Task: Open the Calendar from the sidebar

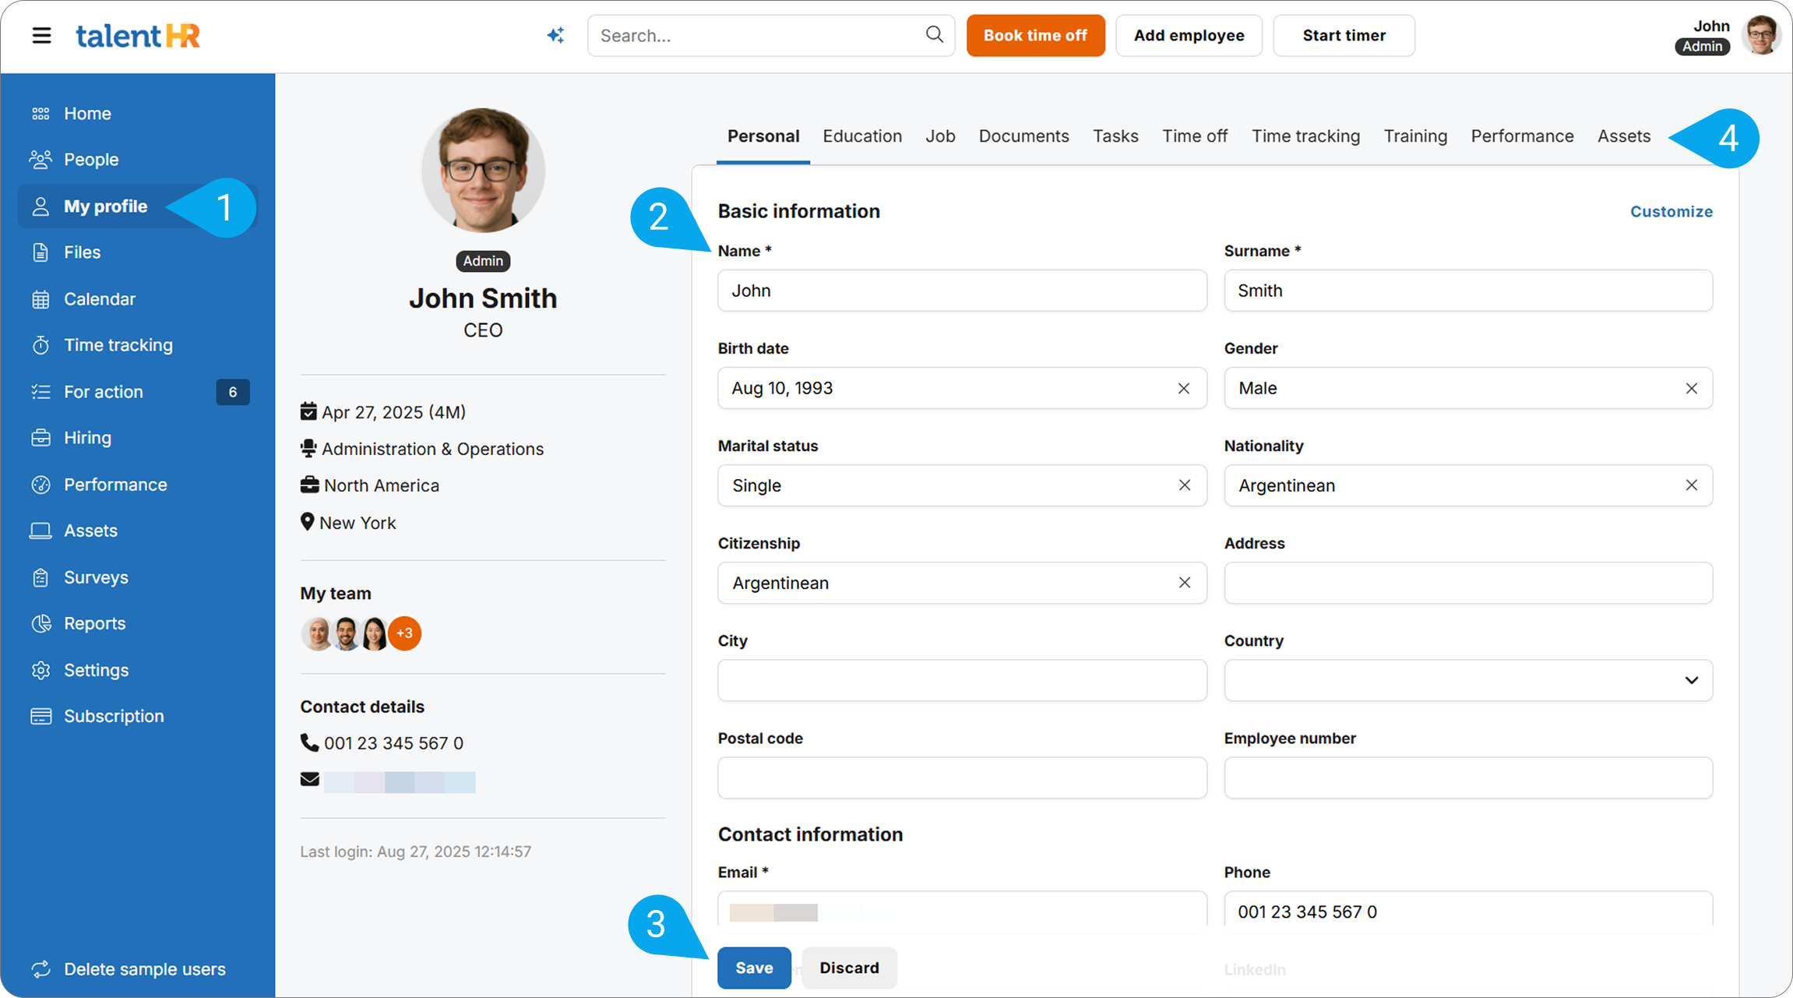Action: pyautogui.click(x=99, y=298)
